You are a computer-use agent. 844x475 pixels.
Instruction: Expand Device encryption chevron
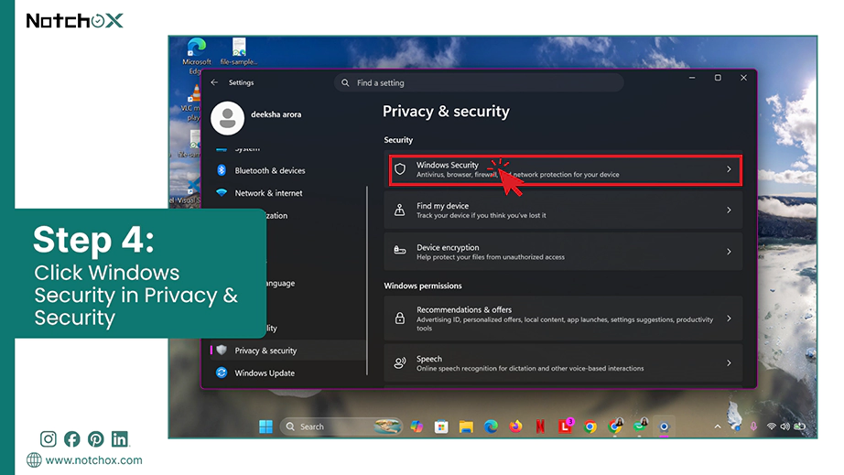729,252
